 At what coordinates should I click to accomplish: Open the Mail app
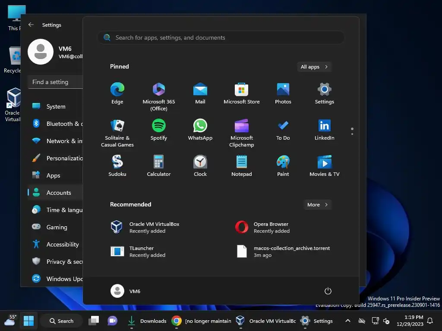point(200,94)
